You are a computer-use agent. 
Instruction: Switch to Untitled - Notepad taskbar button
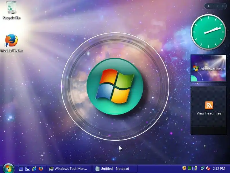114,169
